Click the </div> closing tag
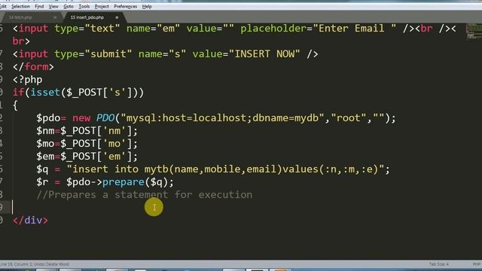Screen dimensions: 482x271 (x=30, y=221)
